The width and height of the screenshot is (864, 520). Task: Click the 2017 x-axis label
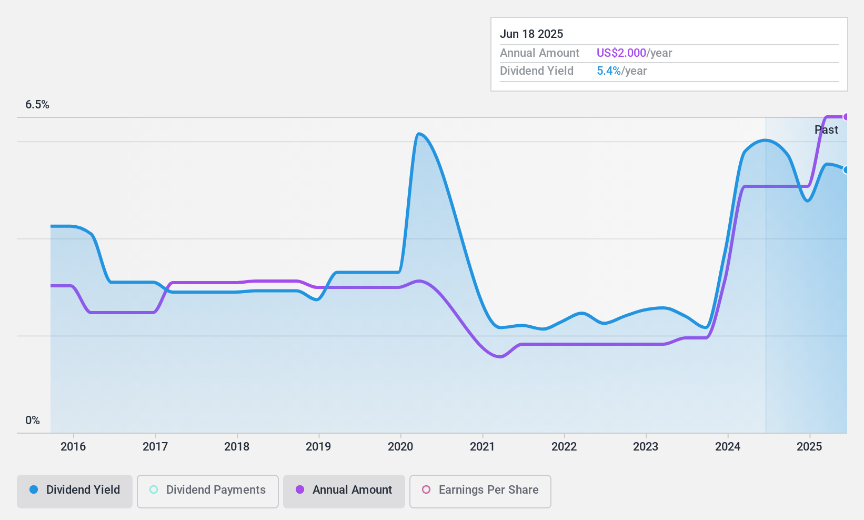point(155,447)
